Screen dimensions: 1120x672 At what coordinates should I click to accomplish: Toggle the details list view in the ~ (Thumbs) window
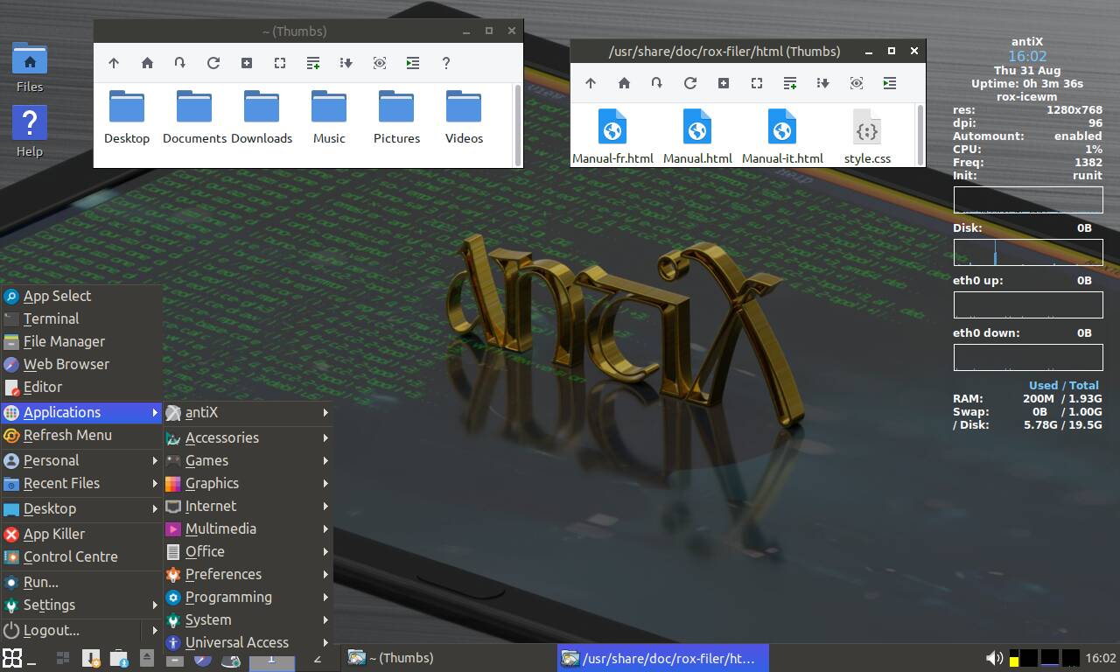click(313, 63)
